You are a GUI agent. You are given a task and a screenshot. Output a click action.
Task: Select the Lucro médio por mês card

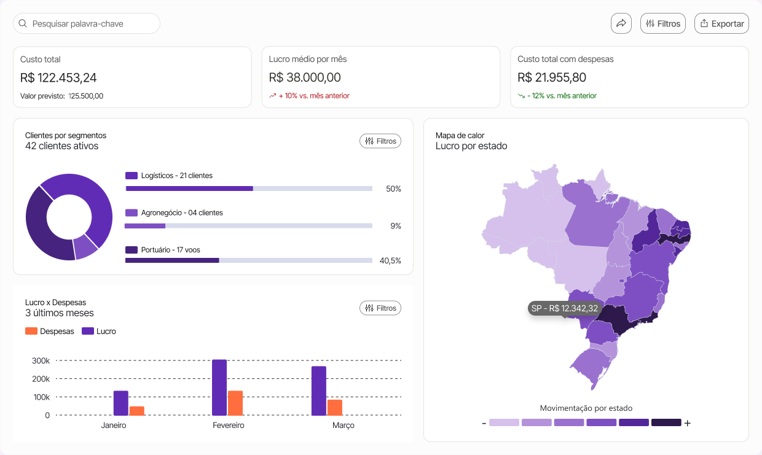click(x=381, y=77)
